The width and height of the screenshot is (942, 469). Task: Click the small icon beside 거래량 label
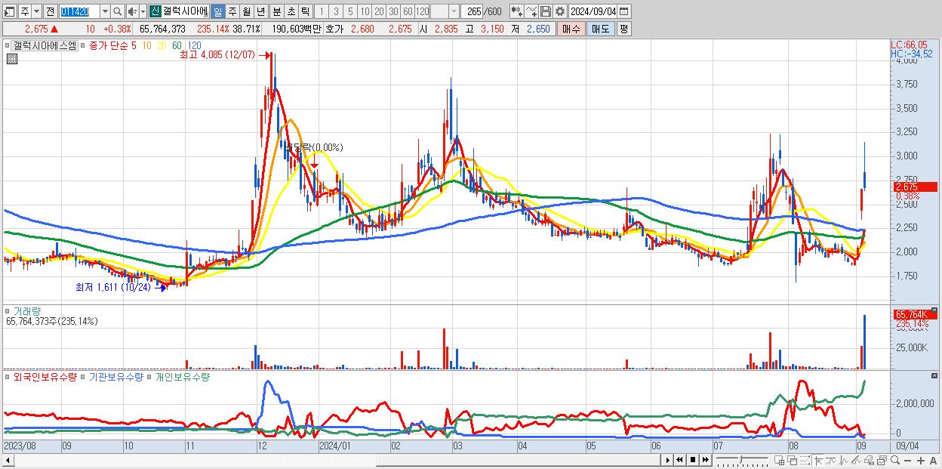pyautogui.click(x=8, y=311)
